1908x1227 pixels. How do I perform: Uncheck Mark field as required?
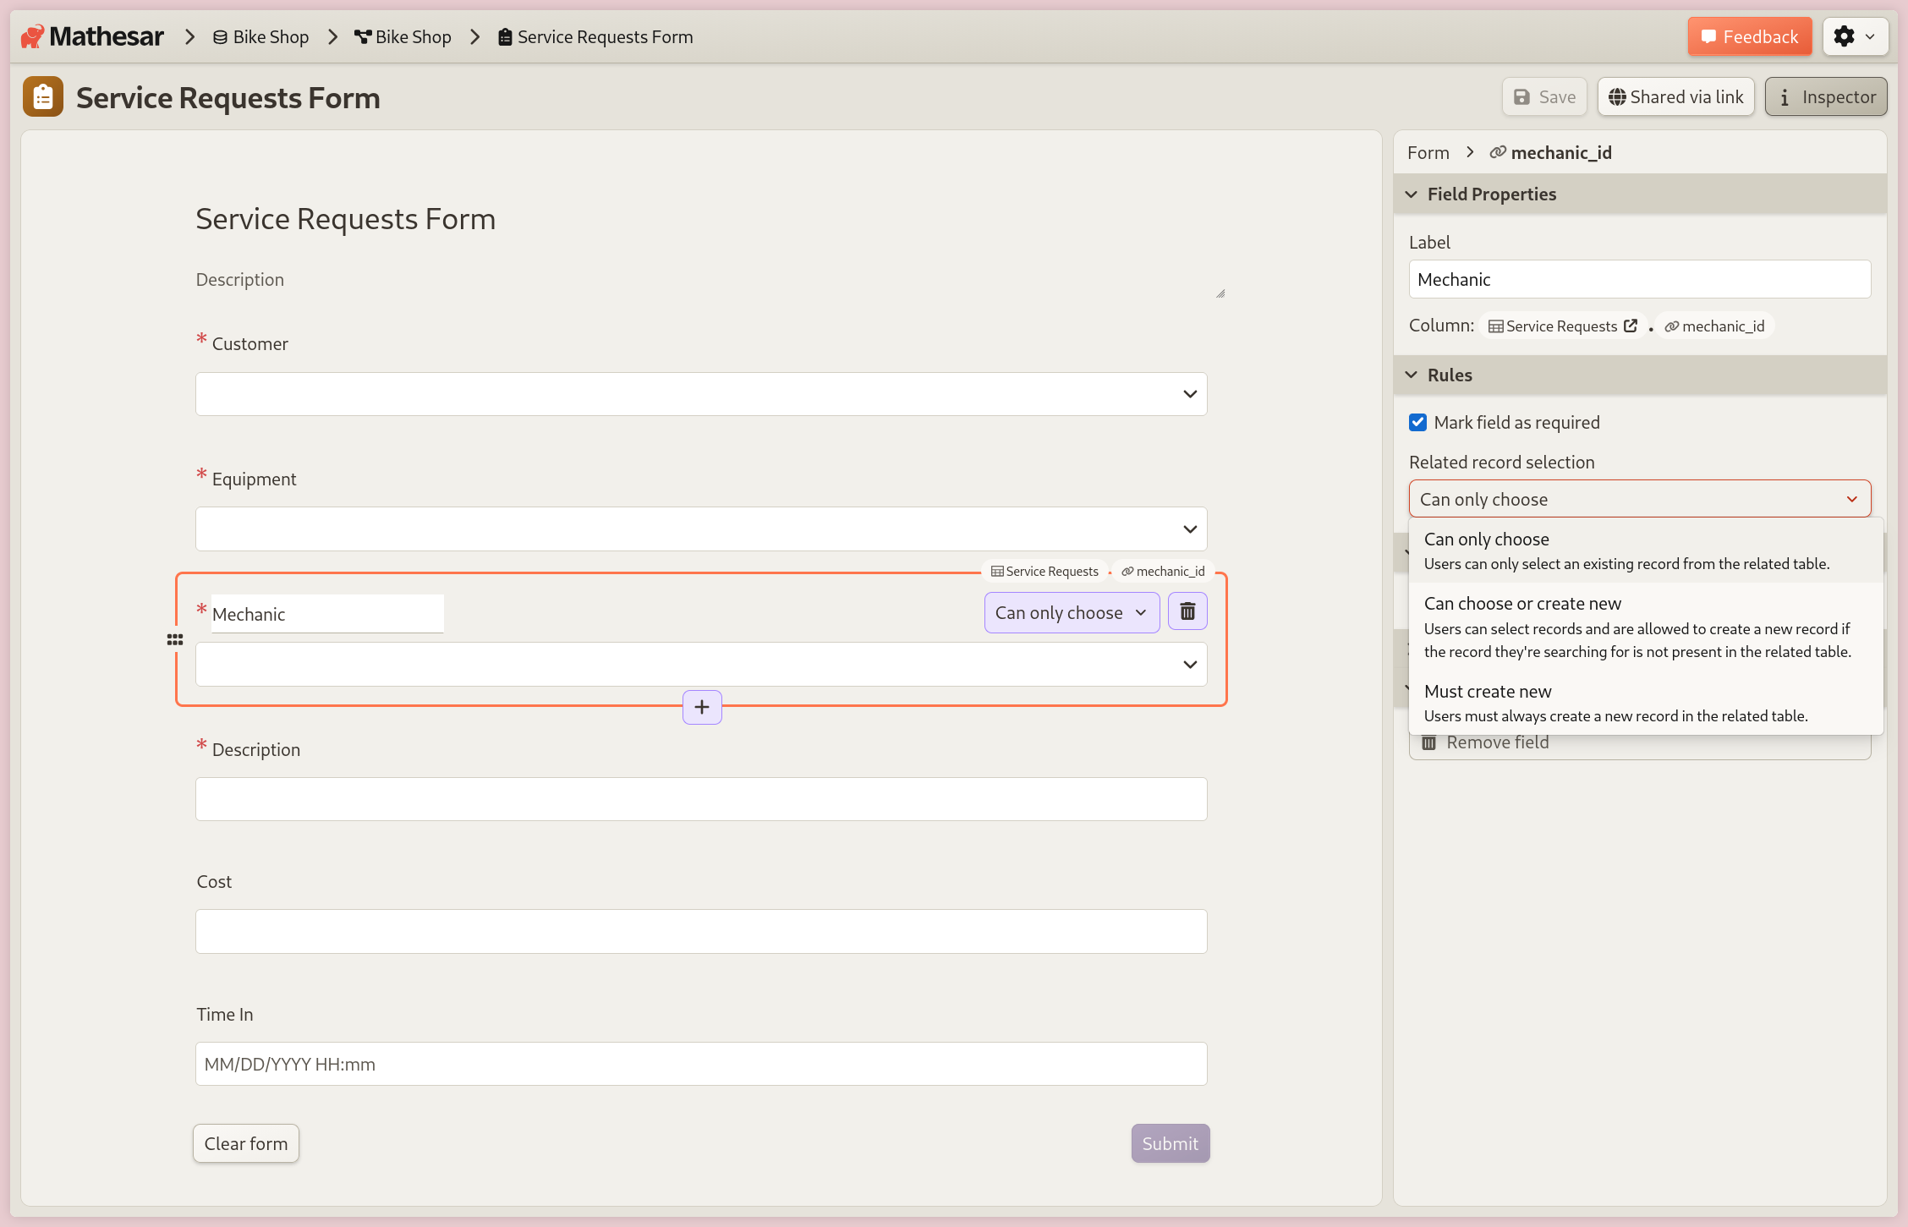pyautogui.click(x=1418, y=422)
